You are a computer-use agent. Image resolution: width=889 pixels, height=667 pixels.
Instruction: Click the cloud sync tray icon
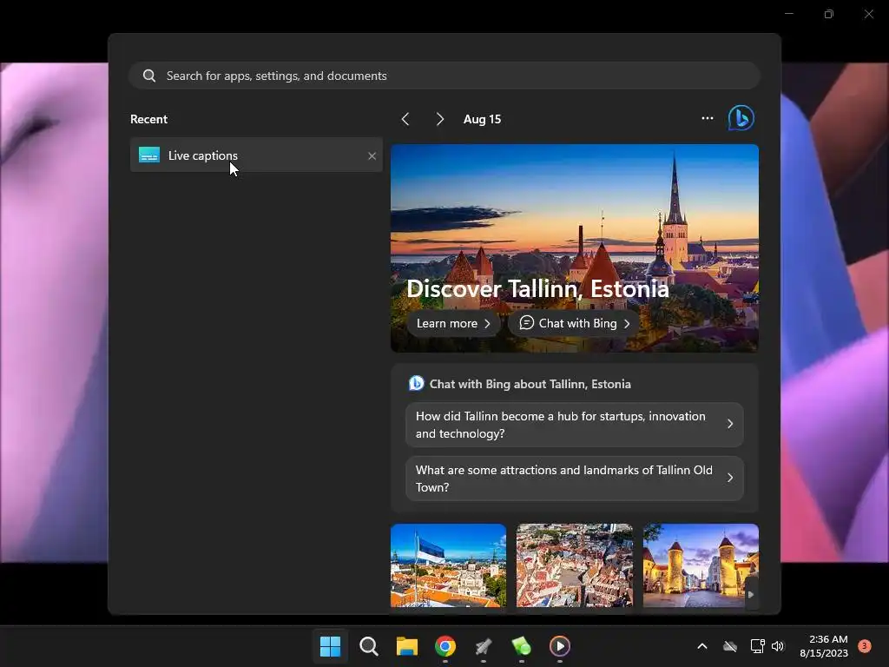pos(730,646)
